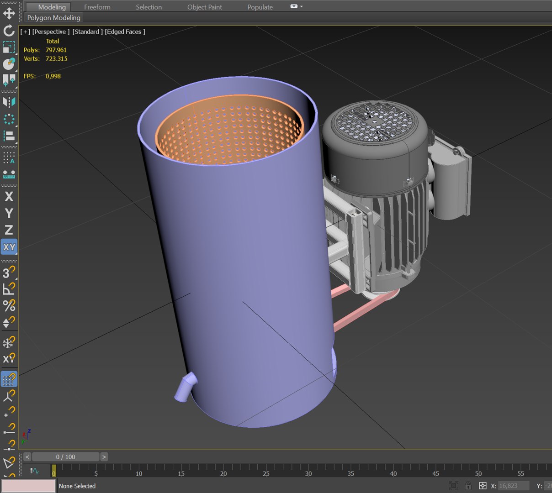Select the Rotate tool icon
This screenshot has height=493, width=552.
9,31
